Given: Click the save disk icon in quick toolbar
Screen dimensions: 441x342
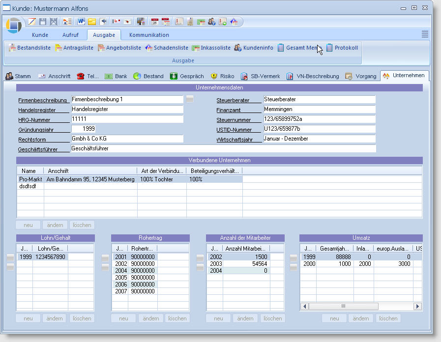Looking at the screenshot, I should (43, 22).
